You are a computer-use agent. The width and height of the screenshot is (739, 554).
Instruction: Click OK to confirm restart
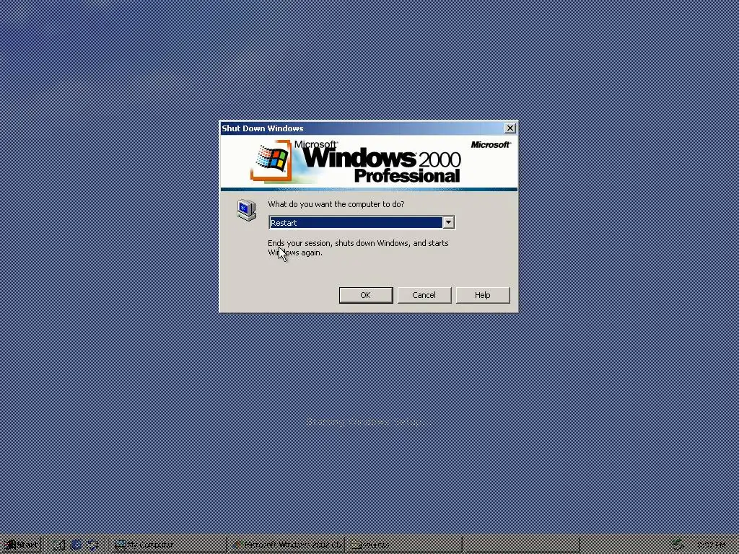366,295
